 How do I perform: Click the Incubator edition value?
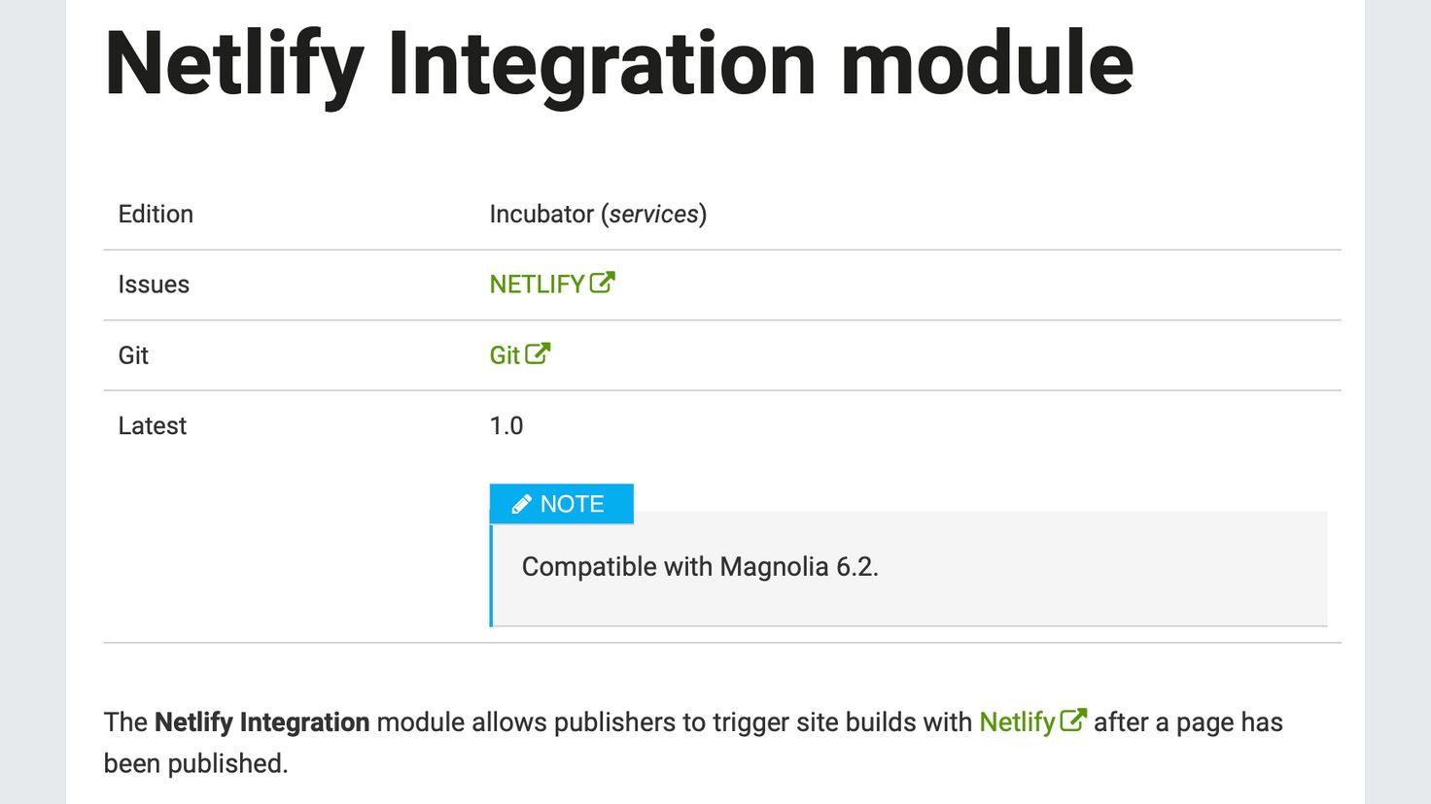[x=541, y=214]
